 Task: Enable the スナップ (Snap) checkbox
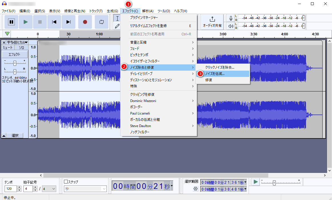point(66,182)
